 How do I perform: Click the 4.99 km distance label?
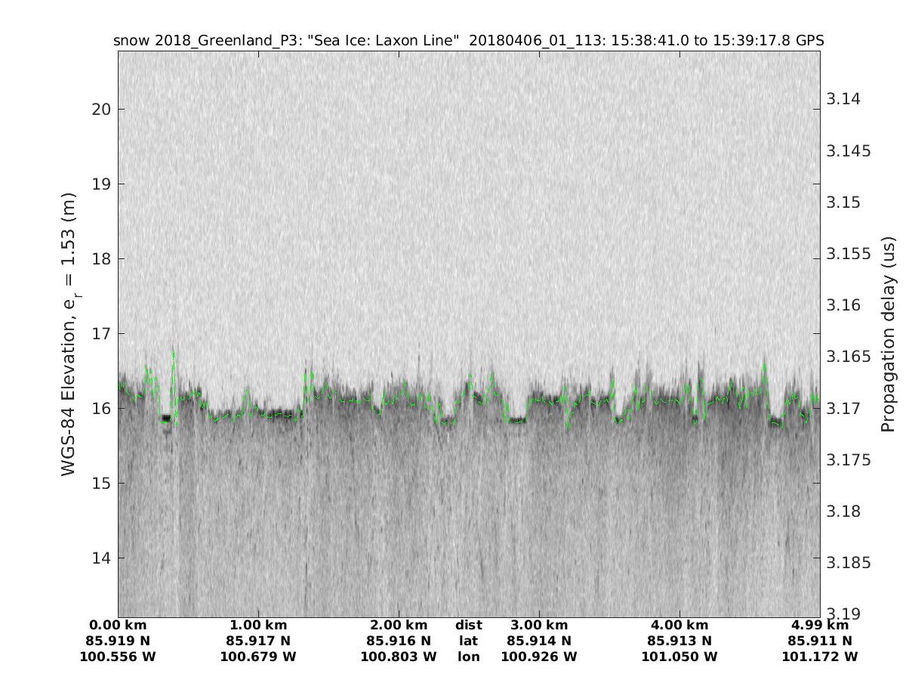(820, 626)
